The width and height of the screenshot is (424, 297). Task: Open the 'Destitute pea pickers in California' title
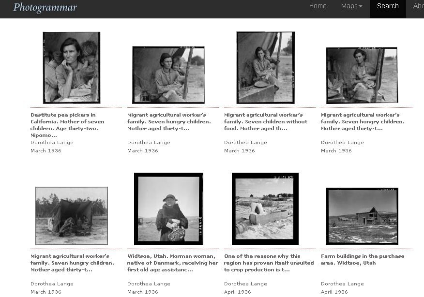click(x=67, y=125)
